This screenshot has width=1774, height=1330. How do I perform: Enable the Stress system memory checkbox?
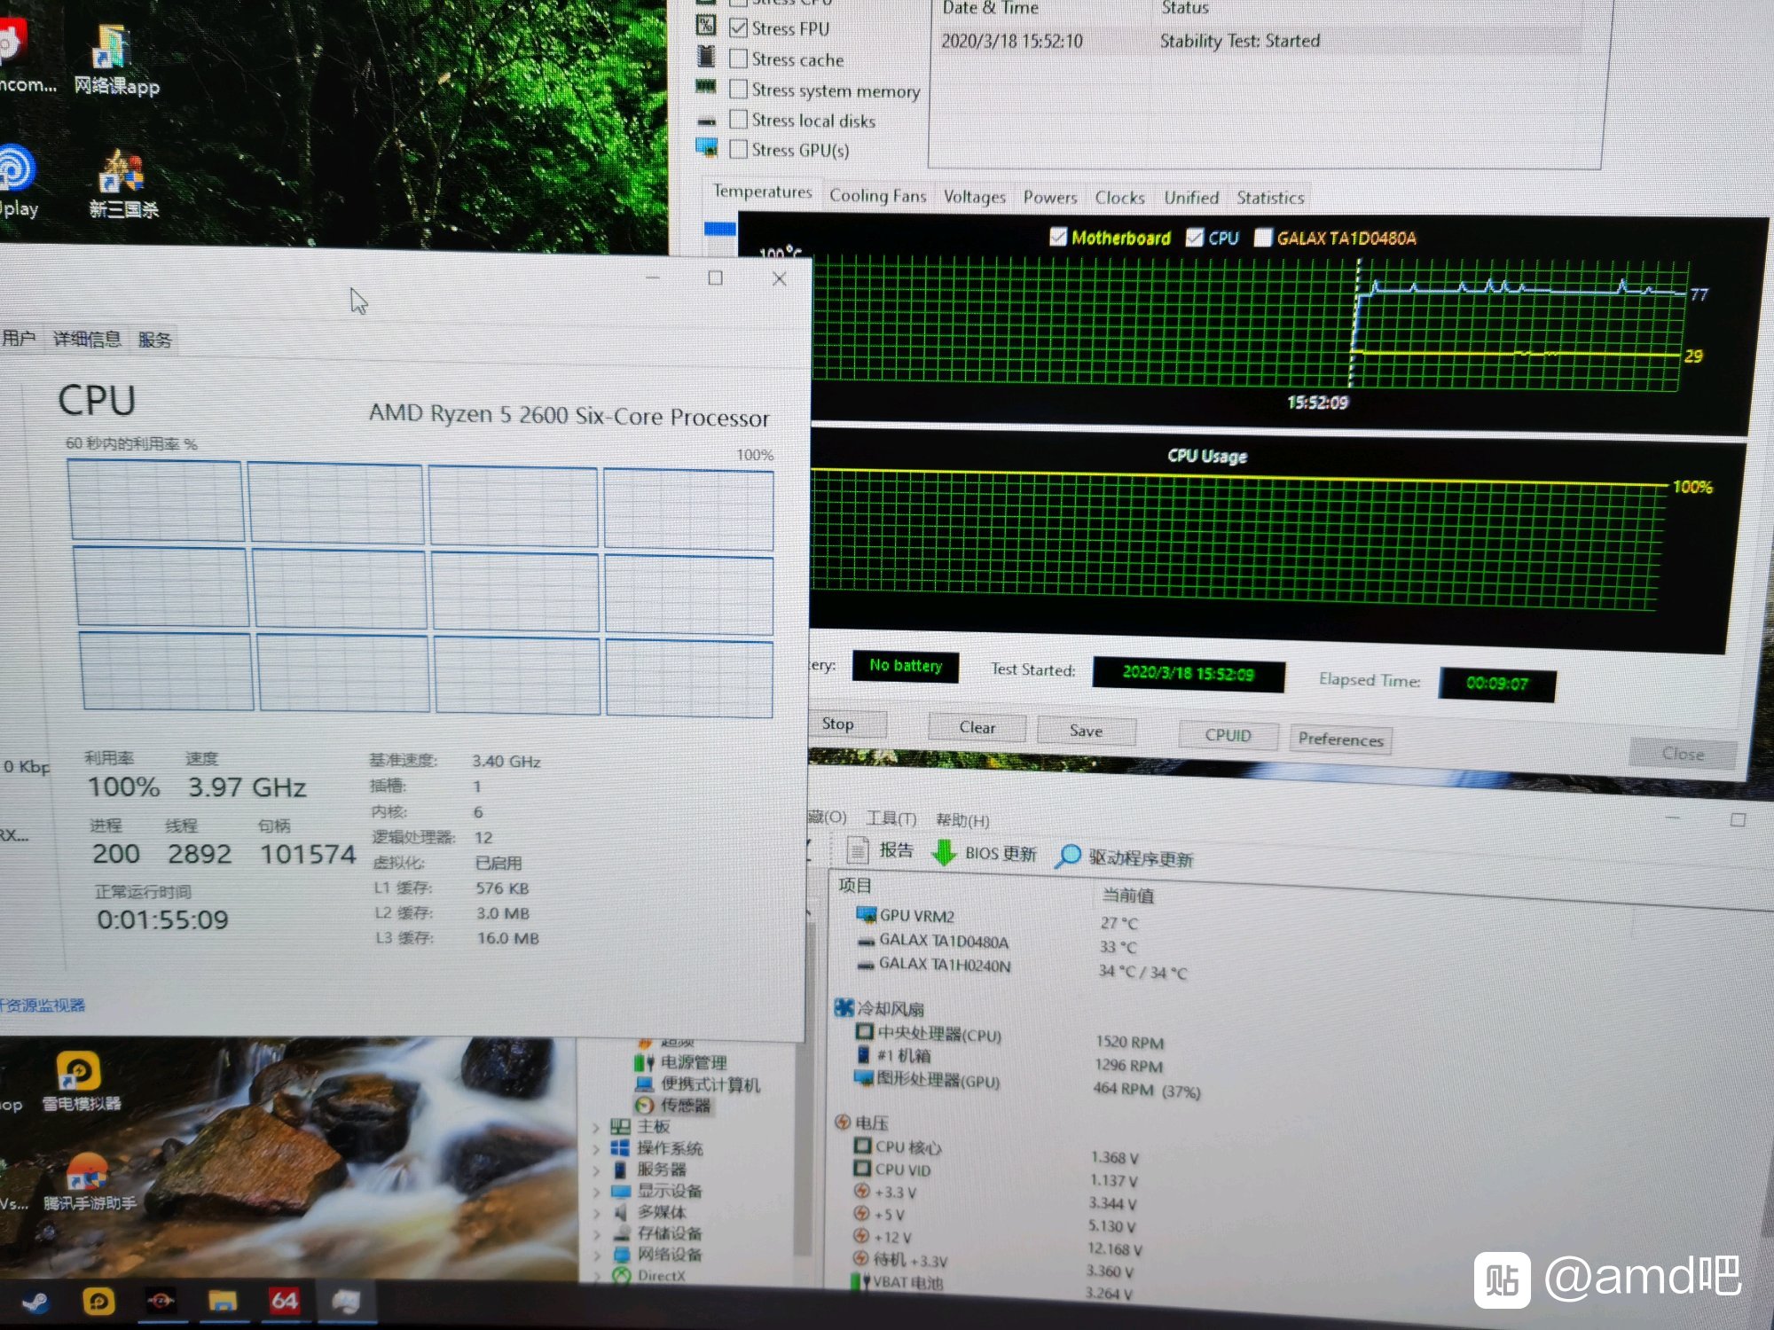[738, 89]
